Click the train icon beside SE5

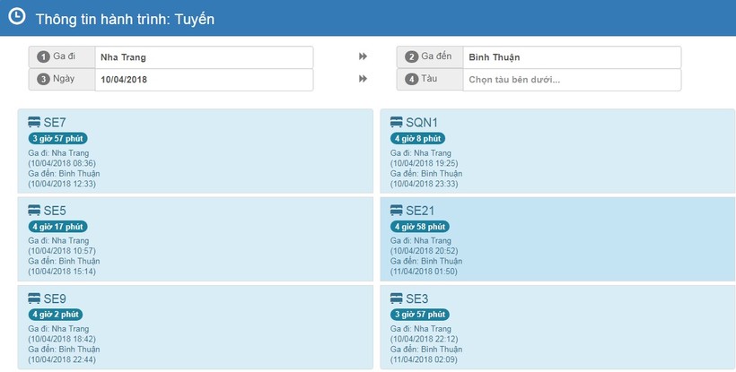34,210
